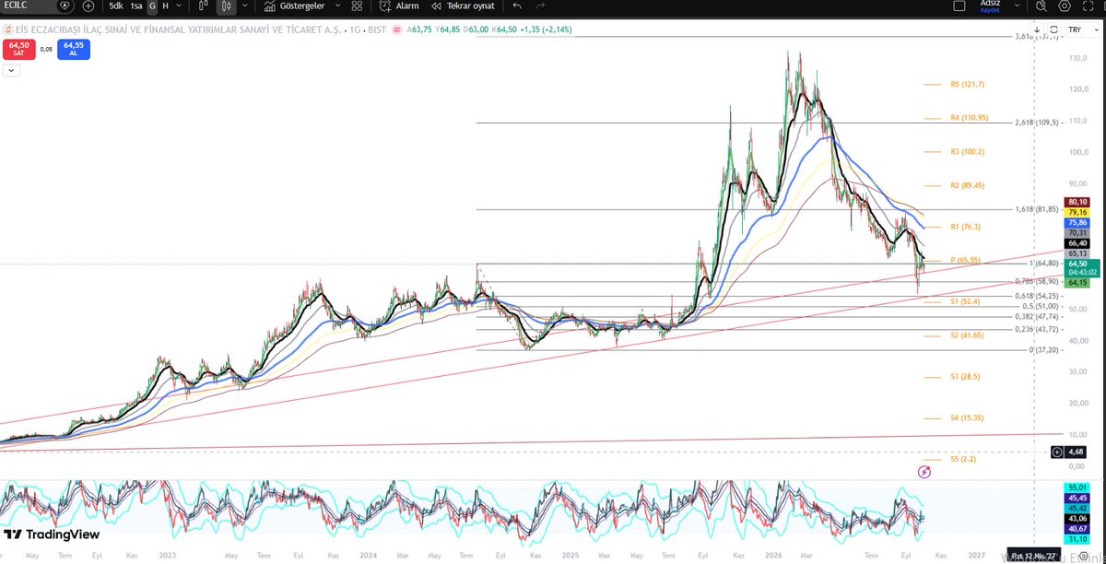
Task: Select the 1sa timeframe
Action: click(x=136, y=6)
